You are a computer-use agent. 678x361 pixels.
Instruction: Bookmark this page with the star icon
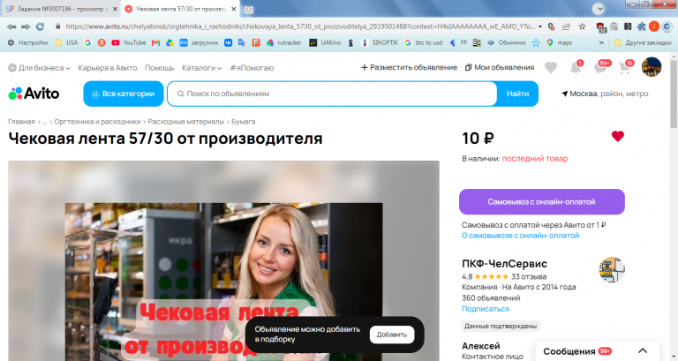[583, 26]
